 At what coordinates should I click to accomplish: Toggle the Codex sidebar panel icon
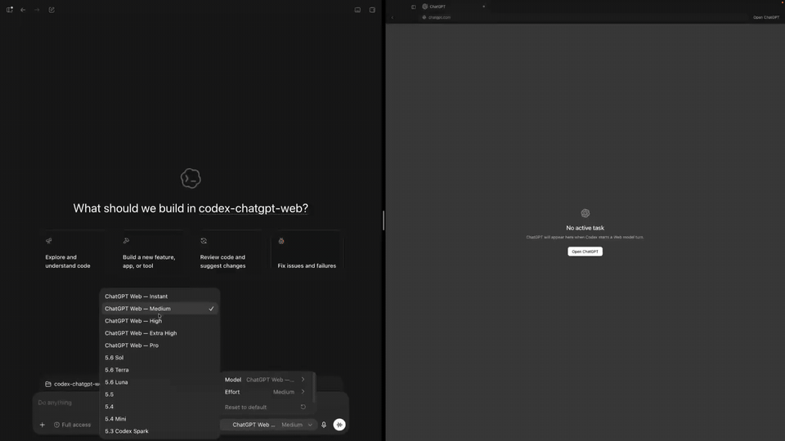pos(10,10)
